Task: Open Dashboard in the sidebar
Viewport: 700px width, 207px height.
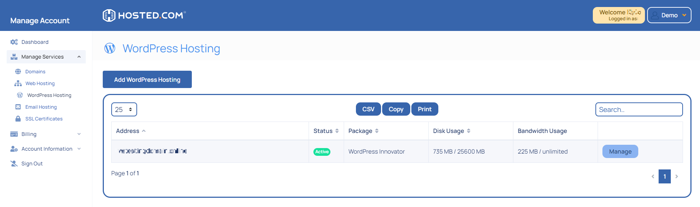Action: point(35,42)
